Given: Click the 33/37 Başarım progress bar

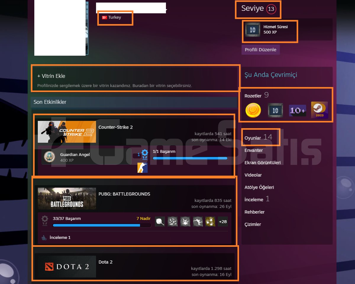Looking at the screenshot, I should click(102, 225).
